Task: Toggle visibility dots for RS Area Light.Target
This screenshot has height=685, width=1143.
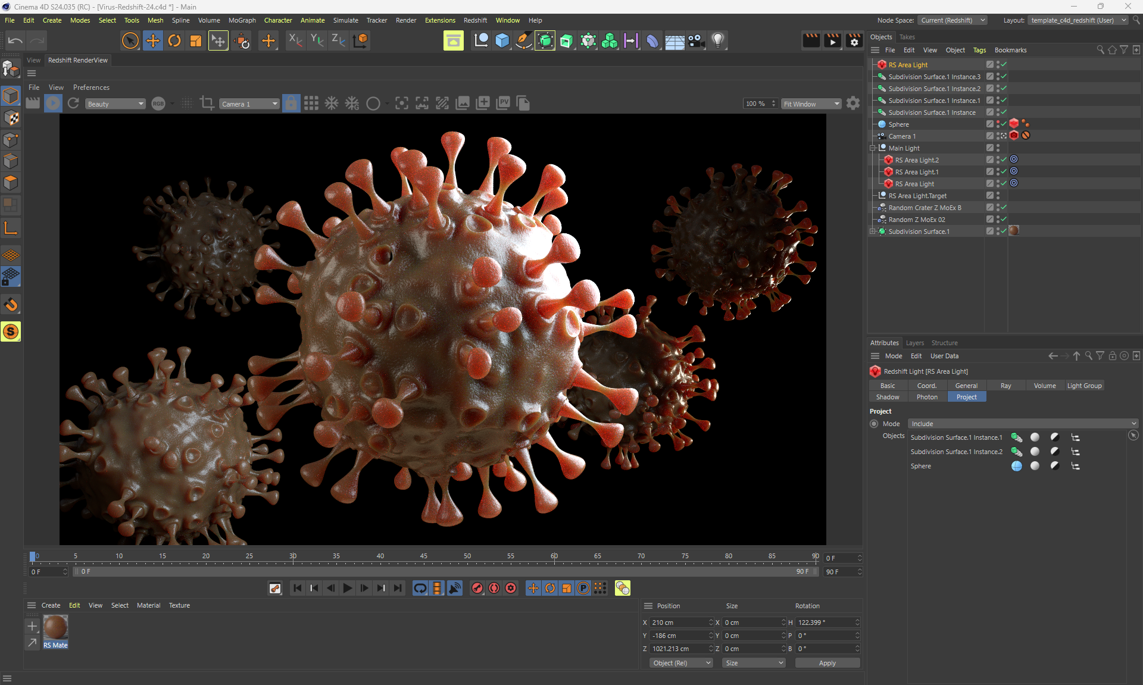Action: coord(998,195)
